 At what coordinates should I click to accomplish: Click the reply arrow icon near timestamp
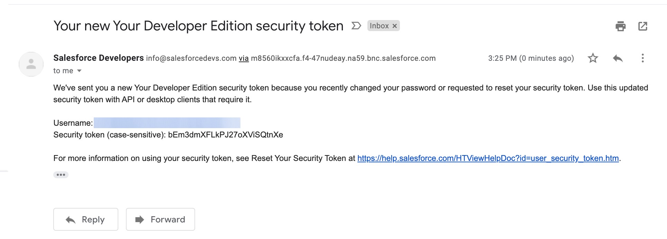click(x=618, y=58)
